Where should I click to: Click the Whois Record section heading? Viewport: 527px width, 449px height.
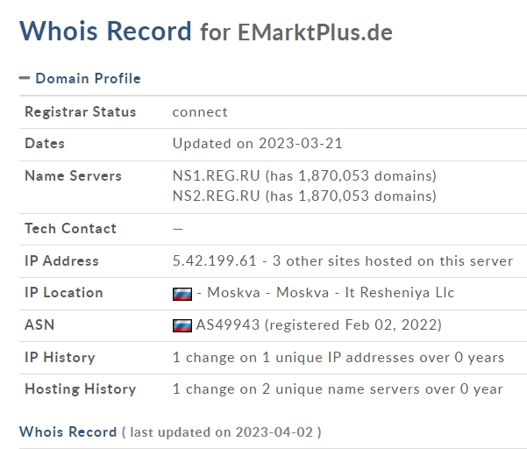(68, 431)
